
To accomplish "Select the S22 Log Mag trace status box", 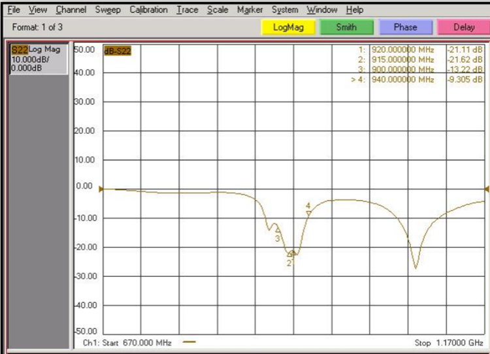I will pos(39,59).
